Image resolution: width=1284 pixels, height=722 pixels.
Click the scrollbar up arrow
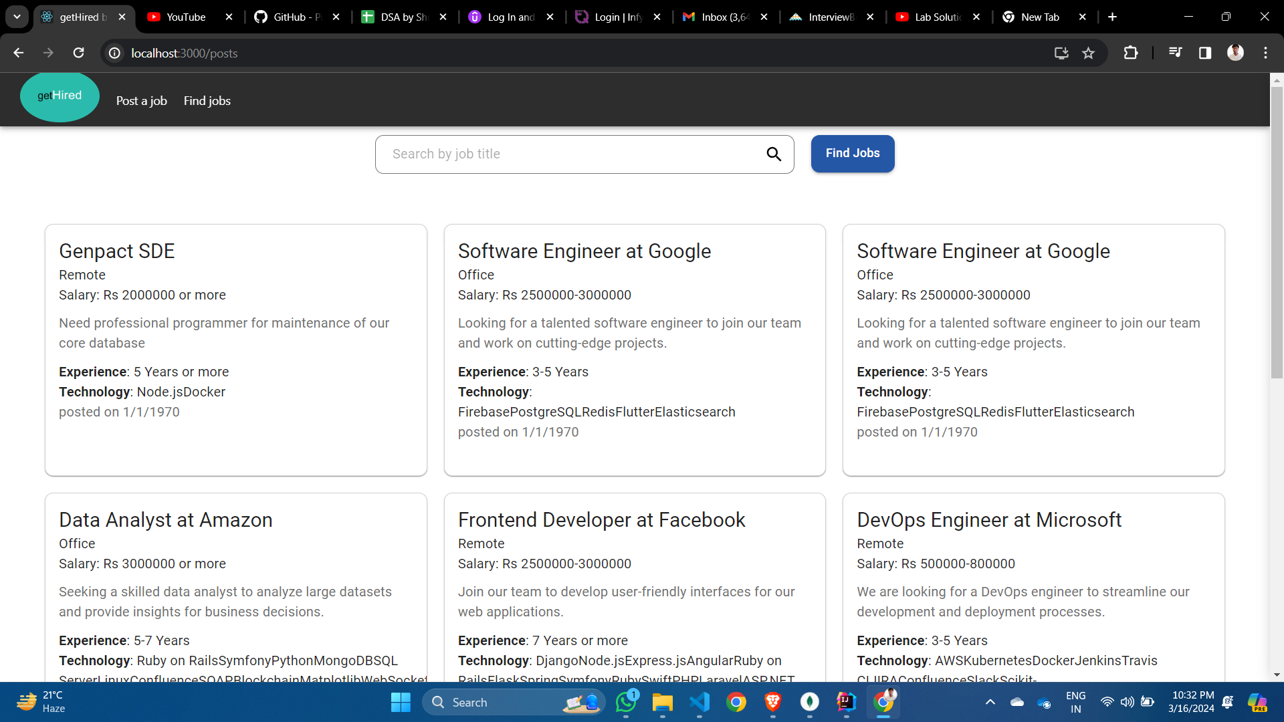point(1277,80)
